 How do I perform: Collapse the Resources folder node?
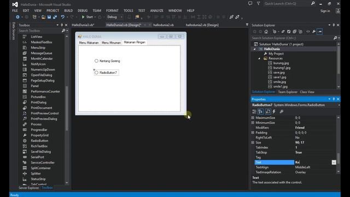(x=259, y=59)
